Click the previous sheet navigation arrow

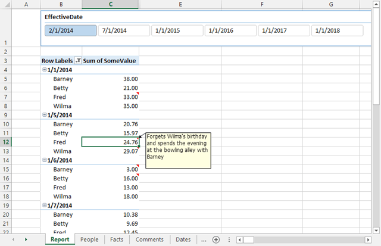coord(13,239)
